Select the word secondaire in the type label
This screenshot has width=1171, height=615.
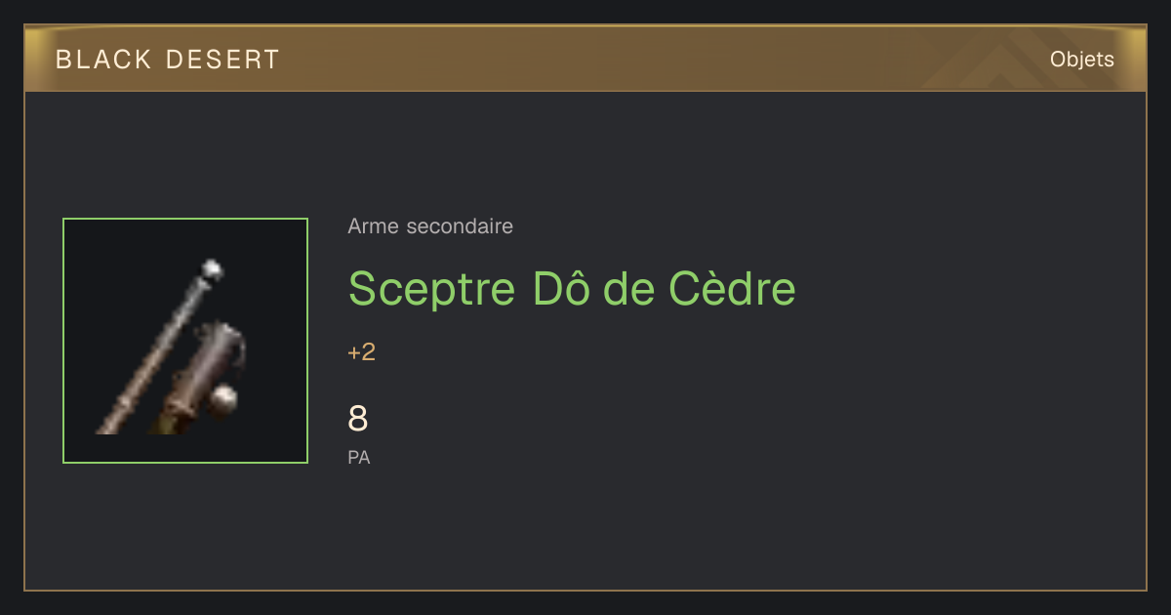click(x=459, y=226)
